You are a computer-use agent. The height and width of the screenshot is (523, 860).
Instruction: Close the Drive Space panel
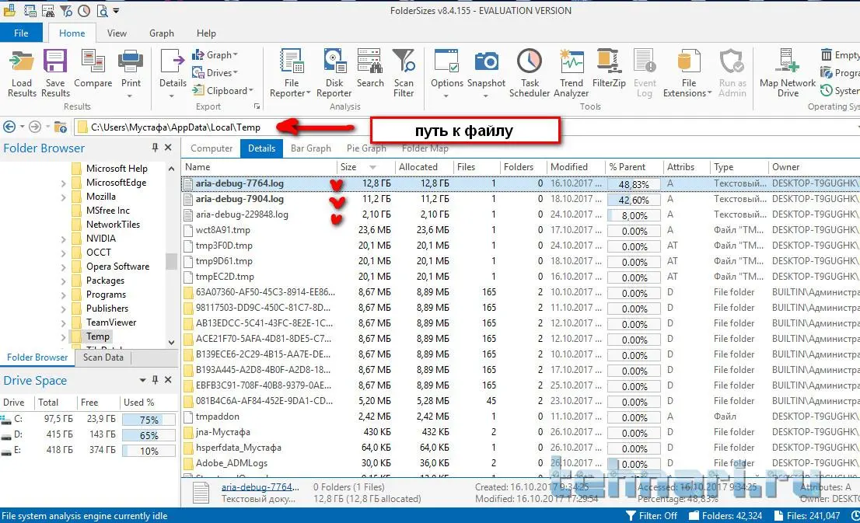click(169, 380)
